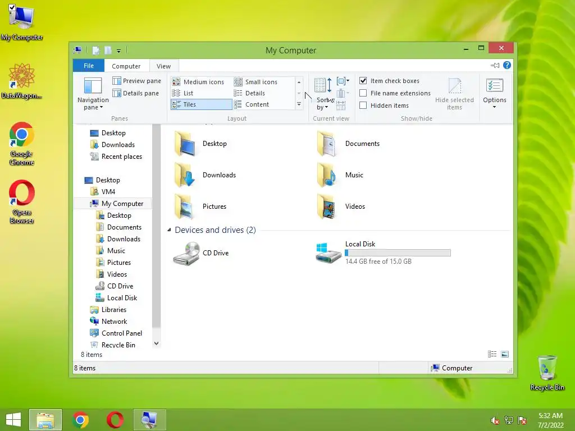Select Recent places in navigation pane
Screen dimensions: 575x431
coord(116,157)
